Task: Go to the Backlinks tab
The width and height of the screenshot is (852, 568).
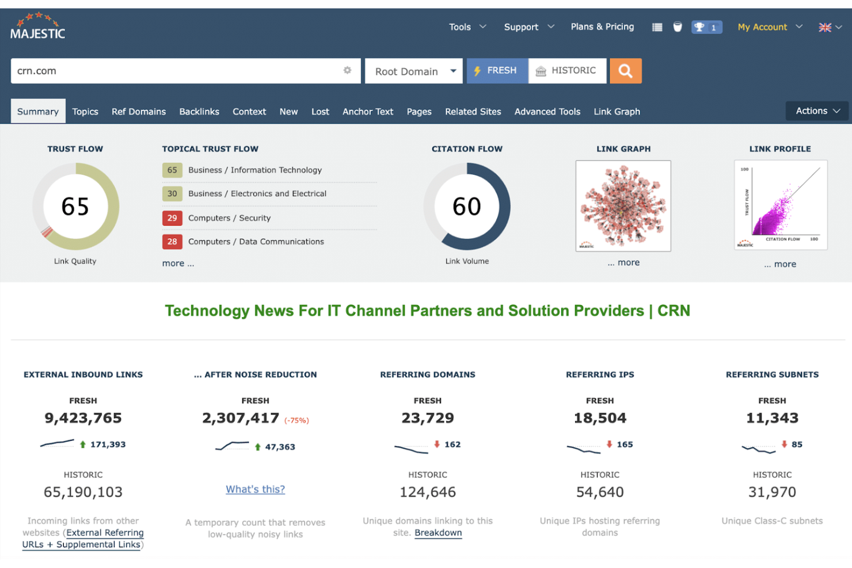Action: (x=199, y=112)
